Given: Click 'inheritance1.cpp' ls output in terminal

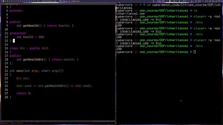Looking at the screenshot, I should coord(131,14).
